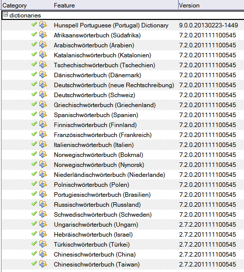Screen dimensions: 244x272
Task: Click the feature icon for Arabischwörterbuch (Arabien)
Action: coord(43,45)
